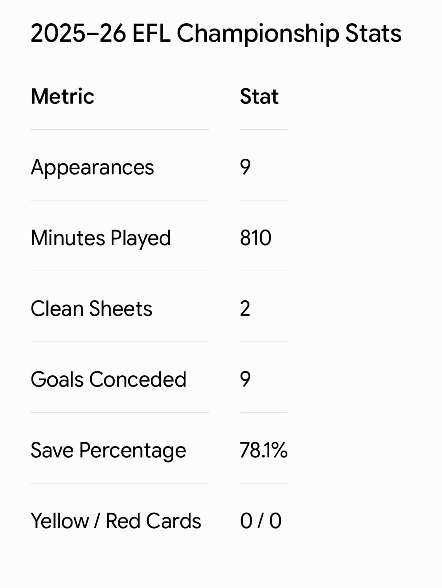Select the 0 / 0 cards value
Viewport: 442px width, 588px height.
tap(261, 521)
